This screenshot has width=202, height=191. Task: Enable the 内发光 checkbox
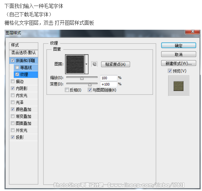coord(13,95)
